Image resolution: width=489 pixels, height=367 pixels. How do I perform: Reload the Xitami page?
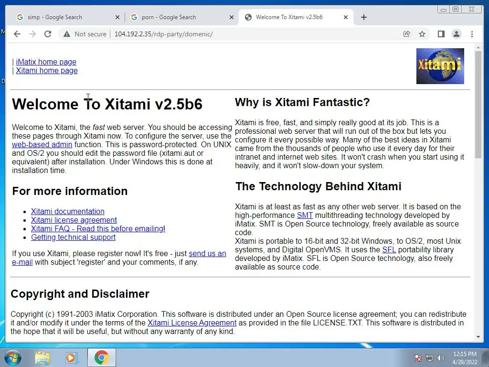(x=48, y=34)
